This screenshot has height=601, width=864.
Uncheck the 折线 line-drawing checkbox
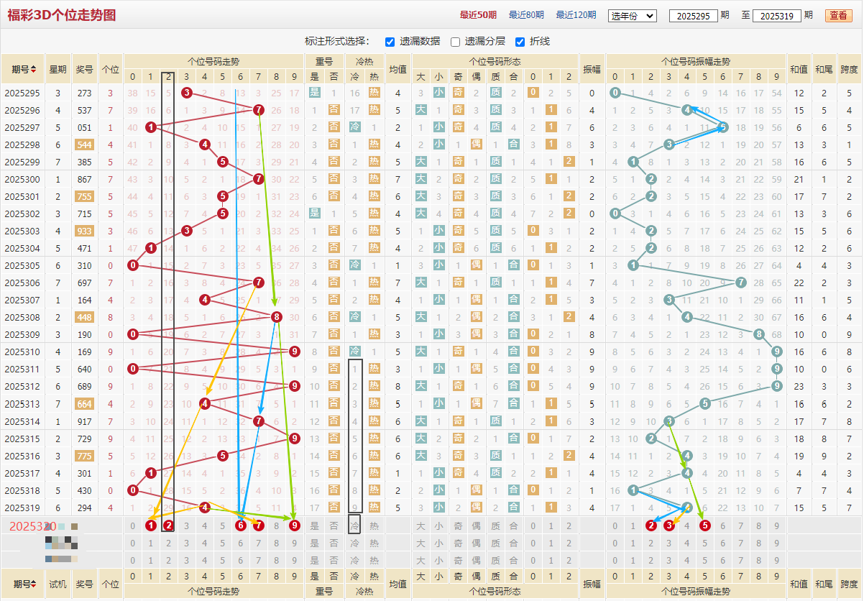[x=520, y=42]
